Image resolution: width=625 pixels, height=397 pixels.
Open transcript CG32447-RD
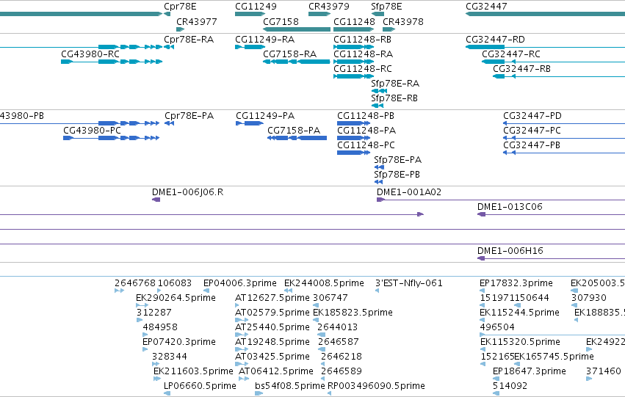(x=495, y=40)
